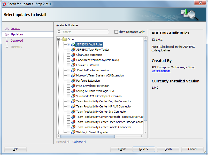
Task: Check JDevLibsForAnt extension checkbox
Action: 68,71
